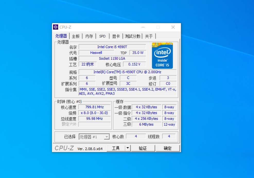Click the version text 'Ver. 2.08.0.x64'
The image size is (254, 178).
[90, 149]
